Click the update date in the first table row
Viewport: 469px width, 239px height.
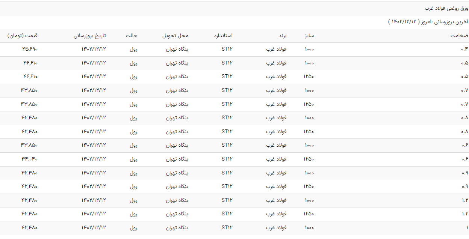[x=94, y=49]
